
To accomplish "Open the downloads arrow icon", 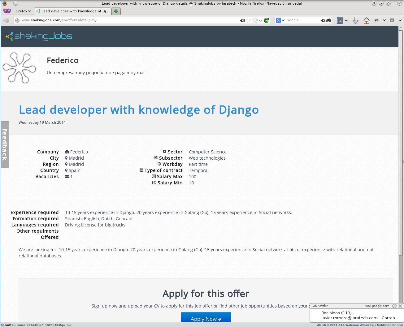I will pos(356,20).
